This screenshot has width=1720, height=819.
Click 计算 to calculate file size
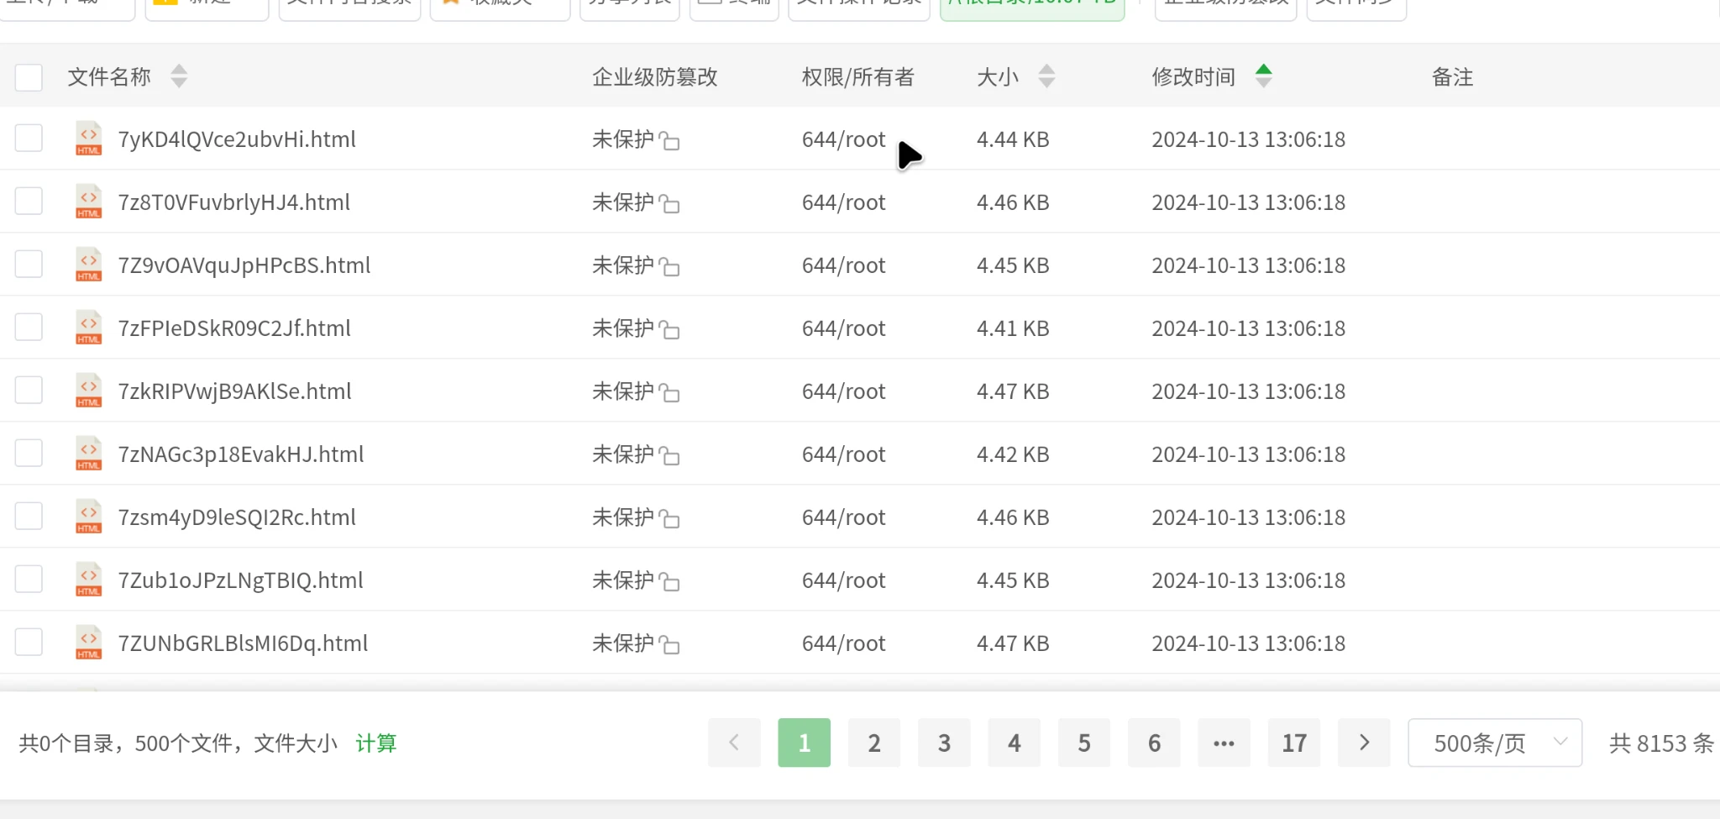tap(375, 743)
